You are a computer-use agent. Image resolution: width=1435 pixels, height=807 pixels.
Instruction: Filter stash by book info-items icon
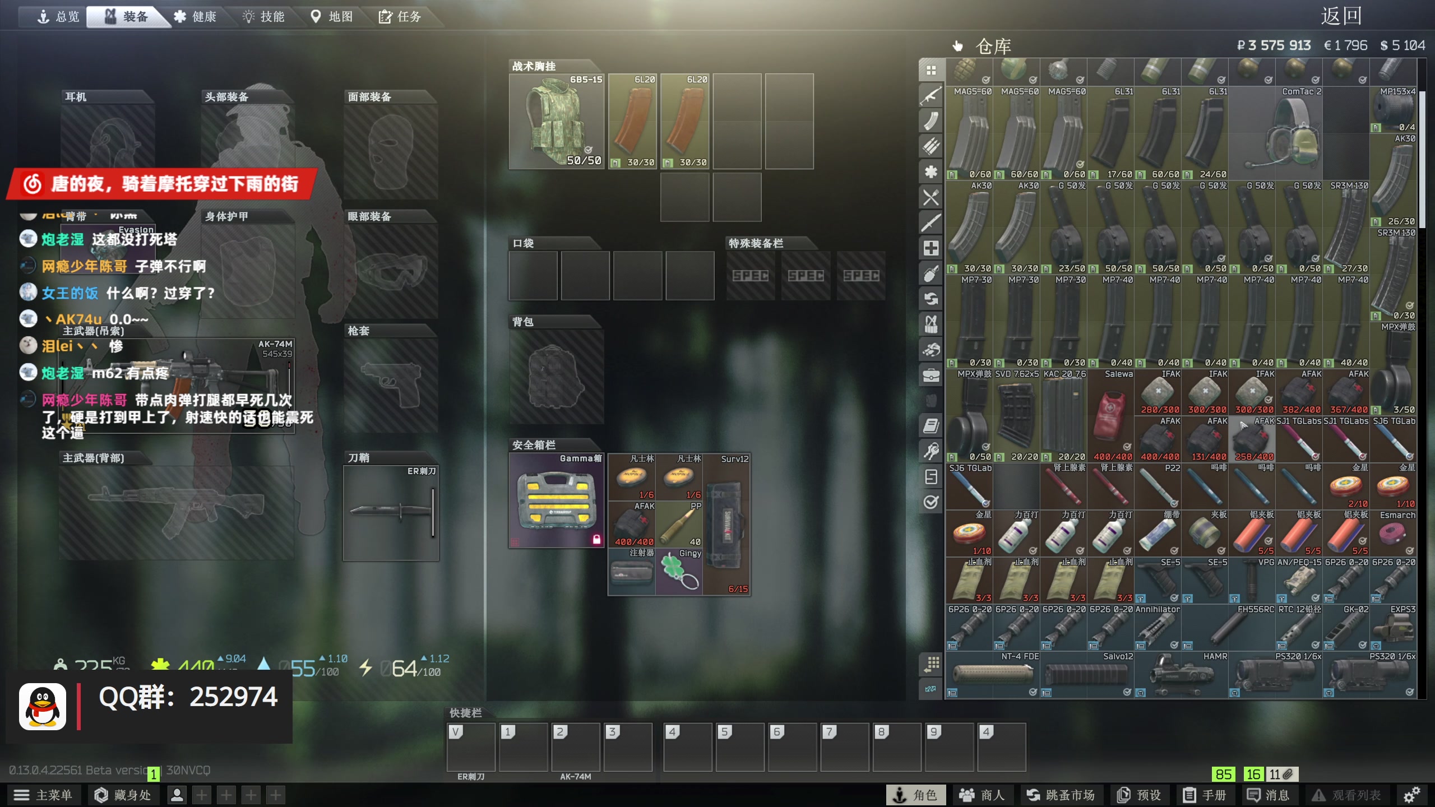coord(931,426)
